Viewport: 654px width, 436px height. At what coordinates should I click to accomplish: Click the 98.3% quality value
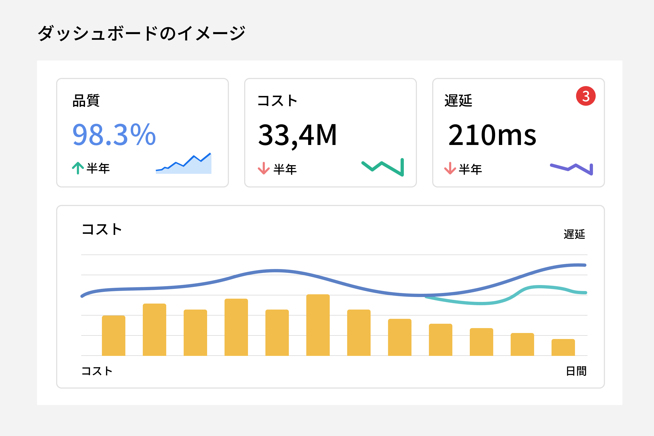coord(114,135)
